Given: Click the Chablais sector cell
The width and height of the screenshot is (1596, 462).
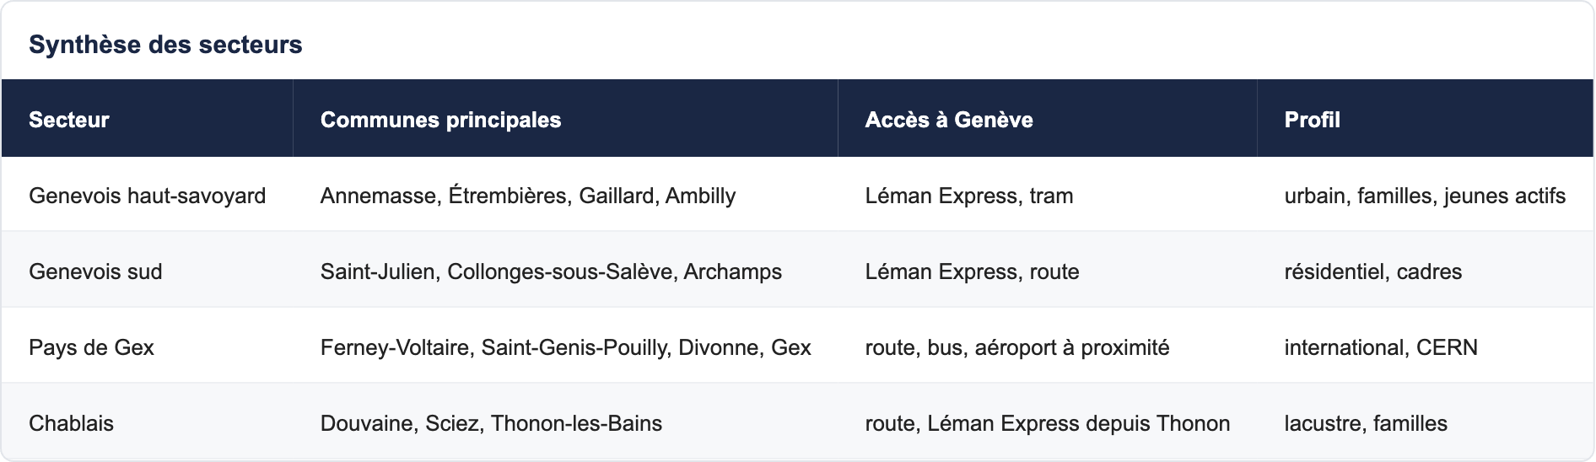Looking at the screenshot, I should coord(147,423).
